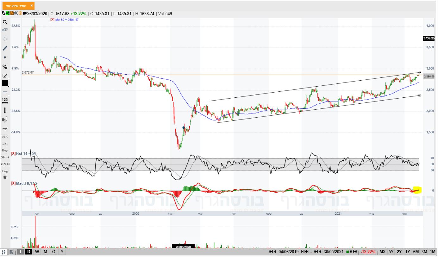Click the orange Excel export icon
Viewport: 438px width, 257px height.
pos(12,13)
